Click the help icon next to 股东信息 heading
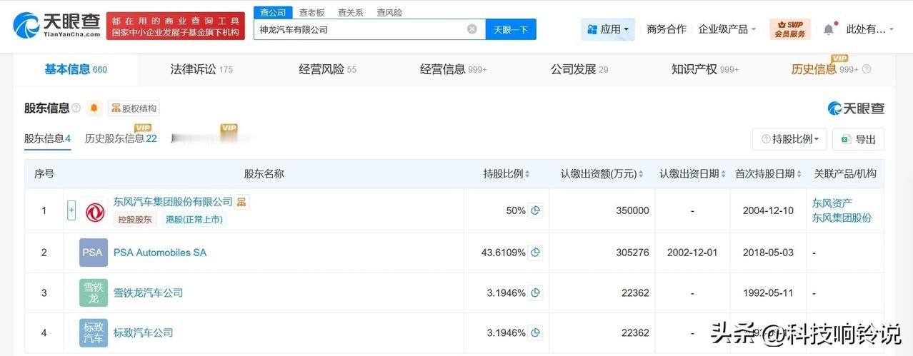Viewport: 913px width, 356px height. (x=76, y=108)
